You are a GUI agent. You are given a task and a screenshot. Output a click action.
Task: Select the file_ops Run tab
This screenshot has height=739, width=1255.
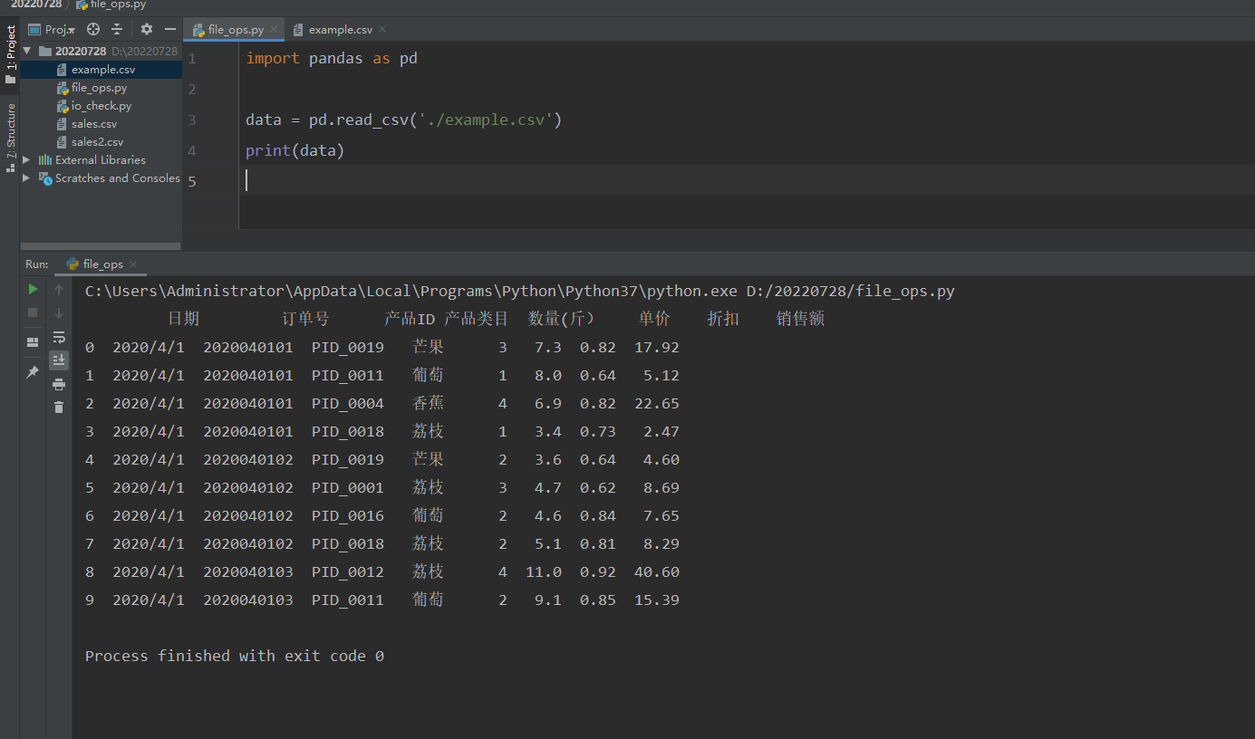[x=102, y=264]
